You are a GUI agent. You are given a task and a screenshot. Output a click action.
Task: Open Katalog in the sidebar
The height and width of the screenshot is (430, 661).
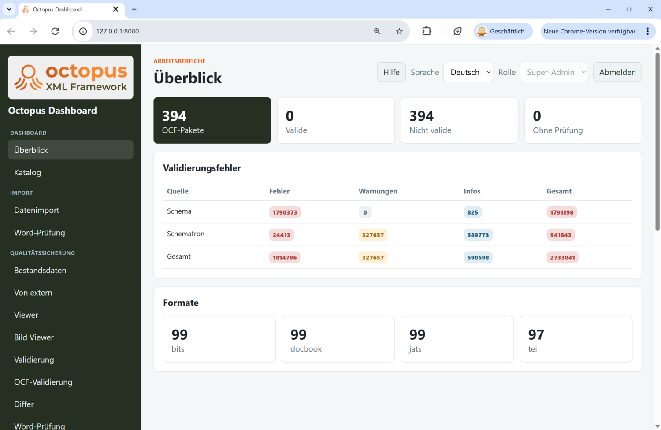click(x=71, y=172)
